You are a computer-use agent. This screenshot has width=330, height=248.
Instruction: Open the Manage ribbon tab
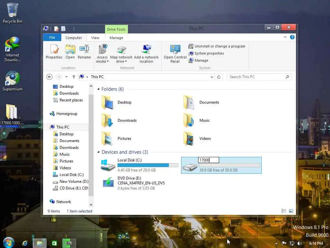click(x=116, y=37)
